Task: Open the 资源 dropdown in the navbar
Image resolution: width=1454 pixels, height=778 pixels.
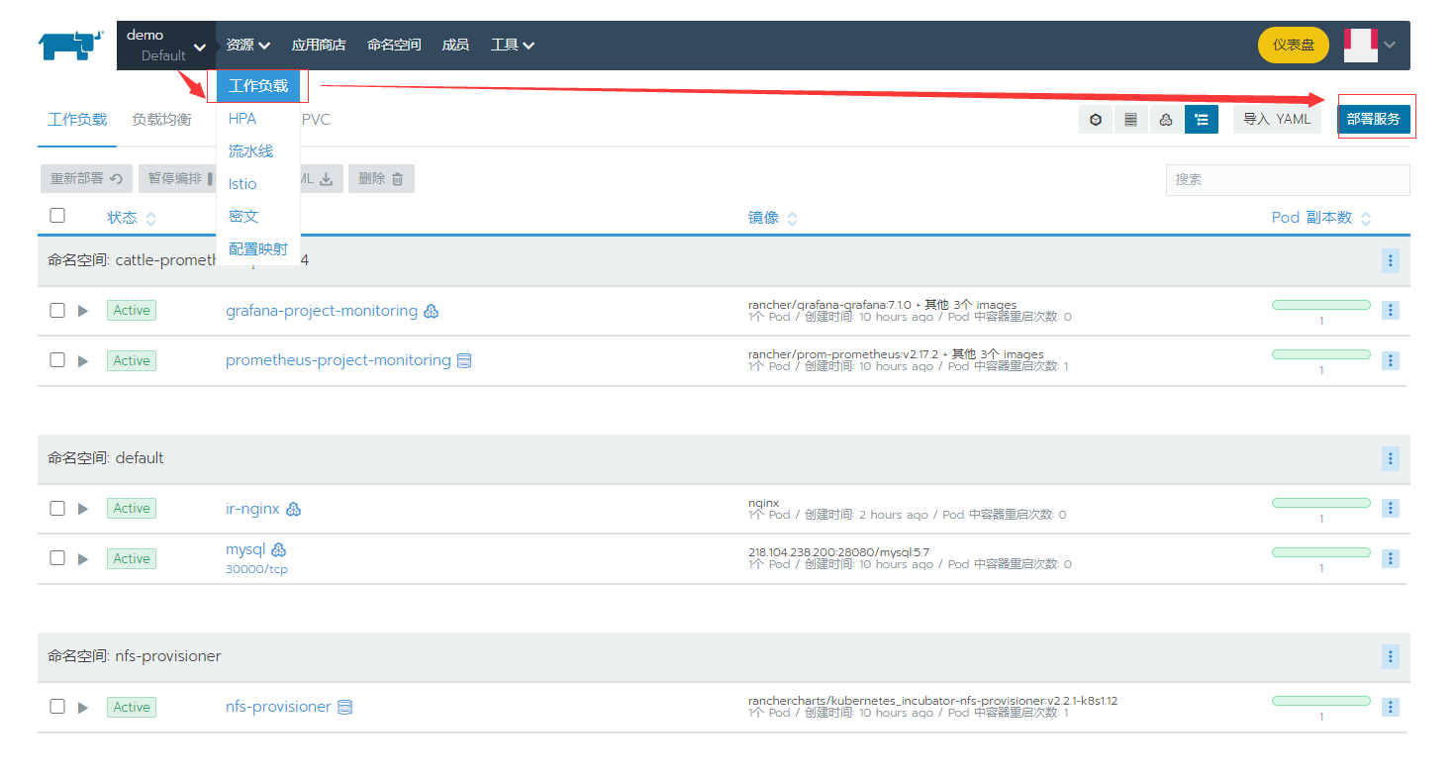Action: [x=247, y=45]
